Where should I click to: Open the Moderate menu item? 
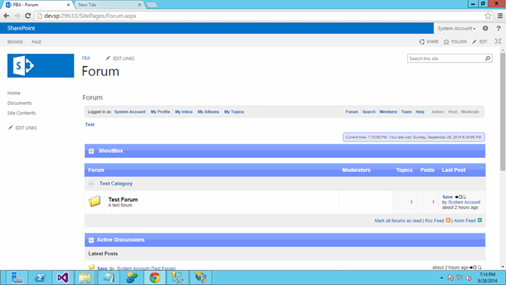point(470,111)
